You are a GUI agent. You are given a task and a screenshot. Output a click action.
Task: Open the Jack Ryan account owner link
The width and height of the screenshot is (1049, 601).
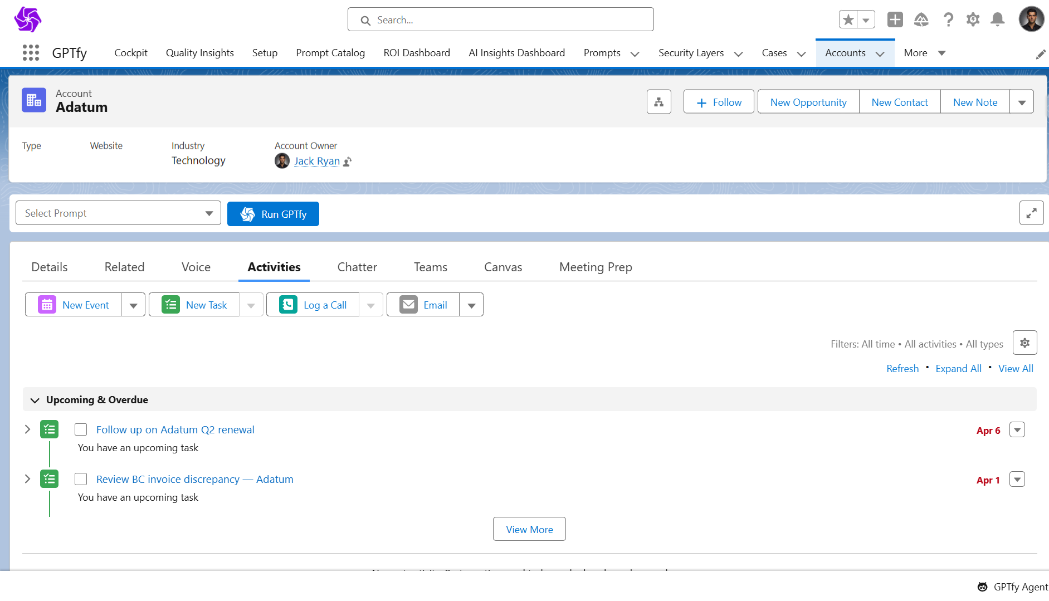(x=317, y=161)
